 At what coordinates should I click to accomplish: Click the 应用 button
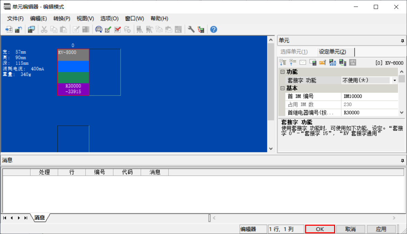pyautogui.click(x=381, y=229)
